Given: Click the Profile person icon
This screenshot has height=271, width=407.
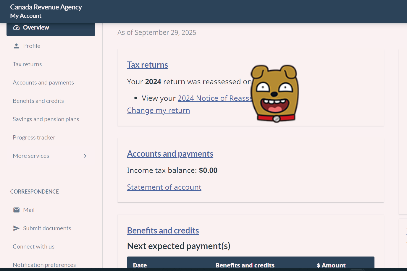Looking at the screenshot, I should 17,46.
